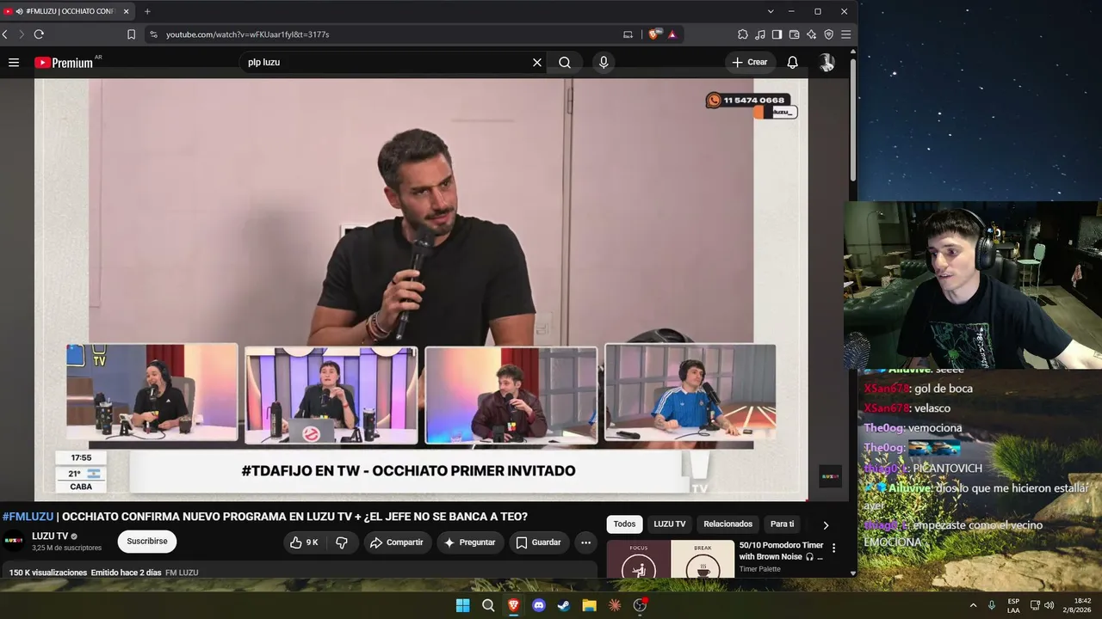Open the YouTube guide hamburger menu
The image size is (1102, 619).
[14, 62]
